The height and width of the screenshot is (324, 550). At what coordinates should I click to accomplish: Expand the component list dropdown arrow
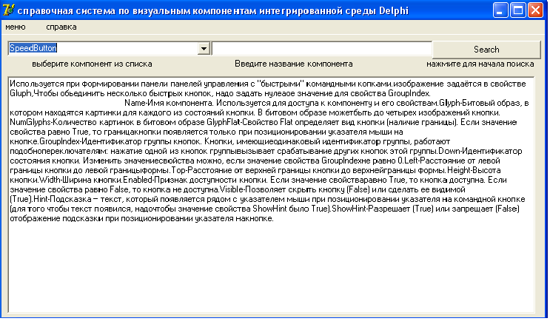[x=204, y=48]
